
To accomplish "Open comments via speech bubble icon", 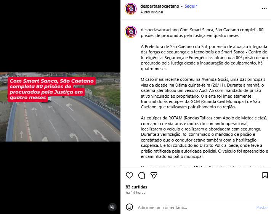I will click(x=141, y=175).
